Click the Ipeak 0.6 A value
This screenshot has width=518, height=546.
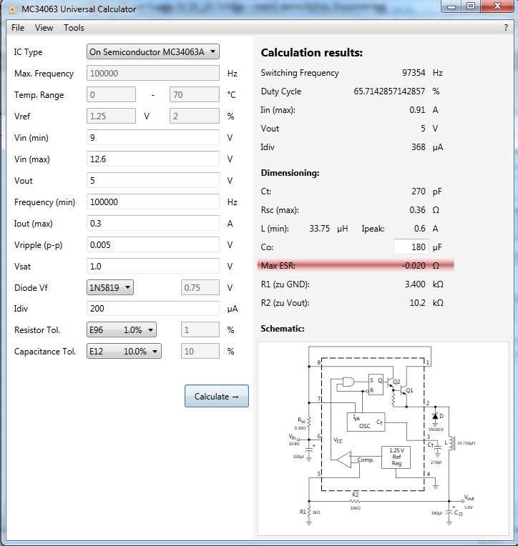[420, 229]
